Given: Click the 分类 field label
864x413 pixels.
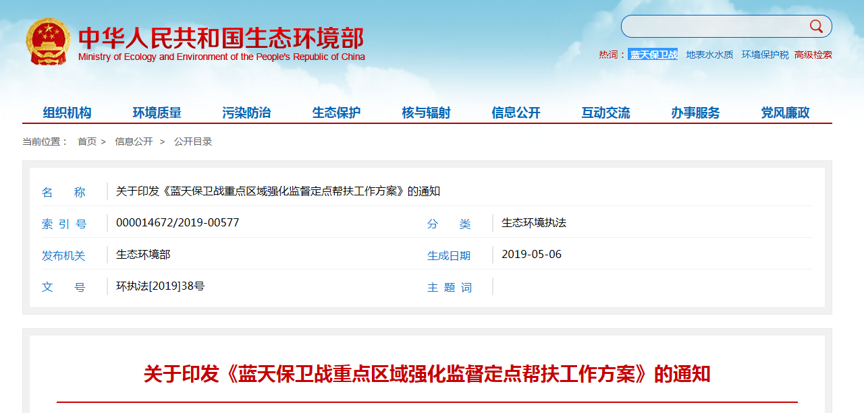Looking at the screenshot, I should pos(450,224).
